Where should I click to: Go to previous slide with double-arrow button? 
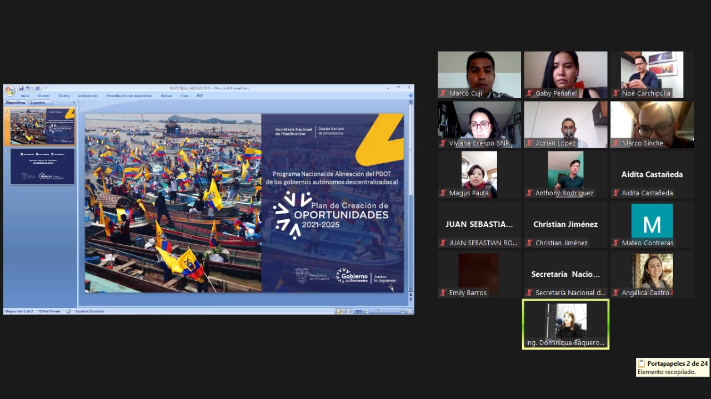point(411,296)
